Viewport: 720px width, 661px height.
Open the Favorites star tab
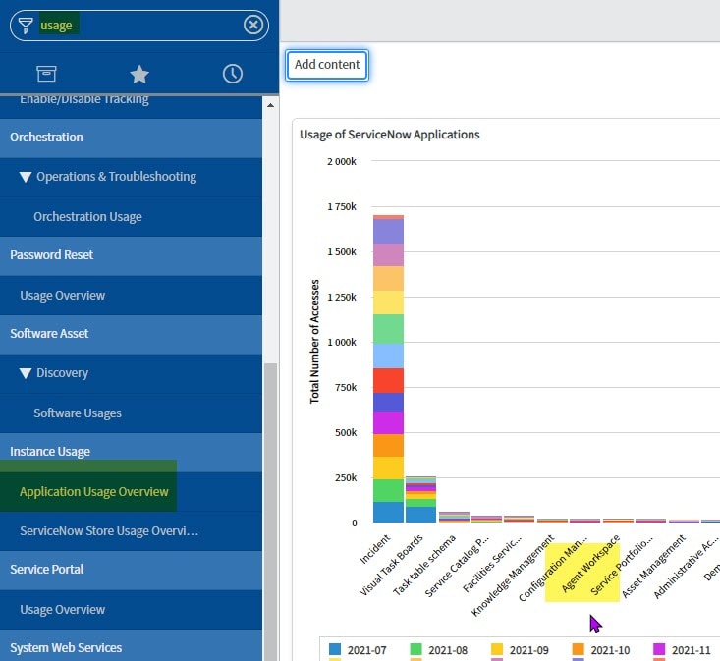point(139,74)
